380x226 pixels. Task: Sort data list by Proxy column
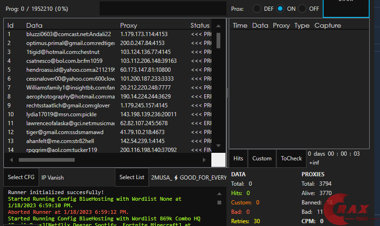(x=129, y=25)
